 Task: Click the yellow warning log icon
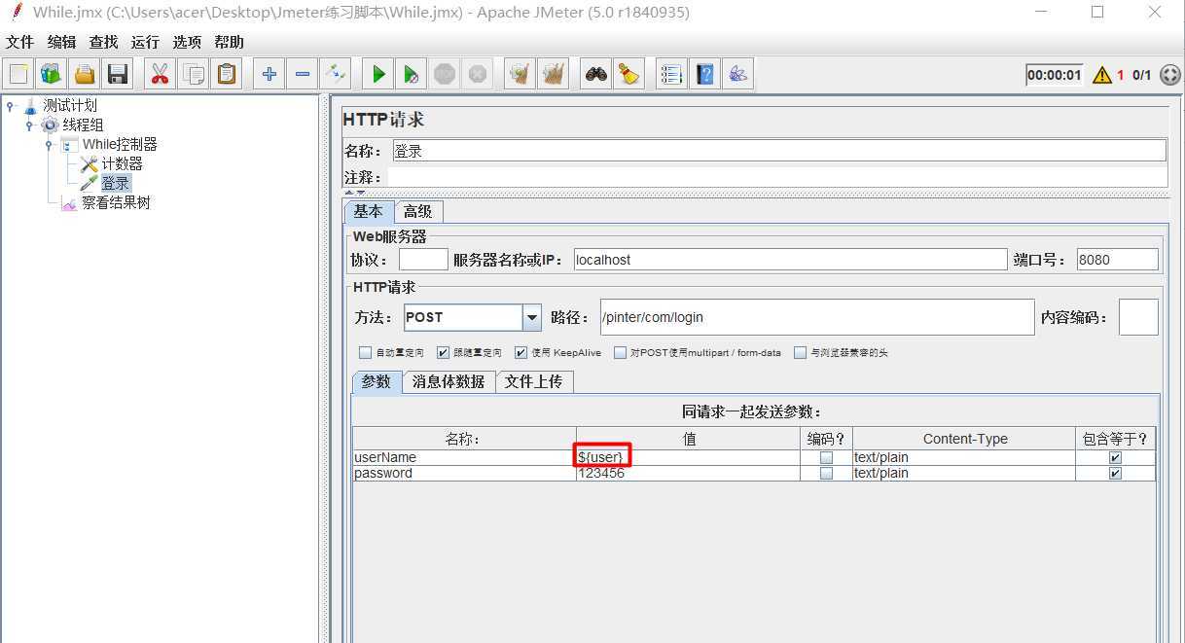point(1101,75)
